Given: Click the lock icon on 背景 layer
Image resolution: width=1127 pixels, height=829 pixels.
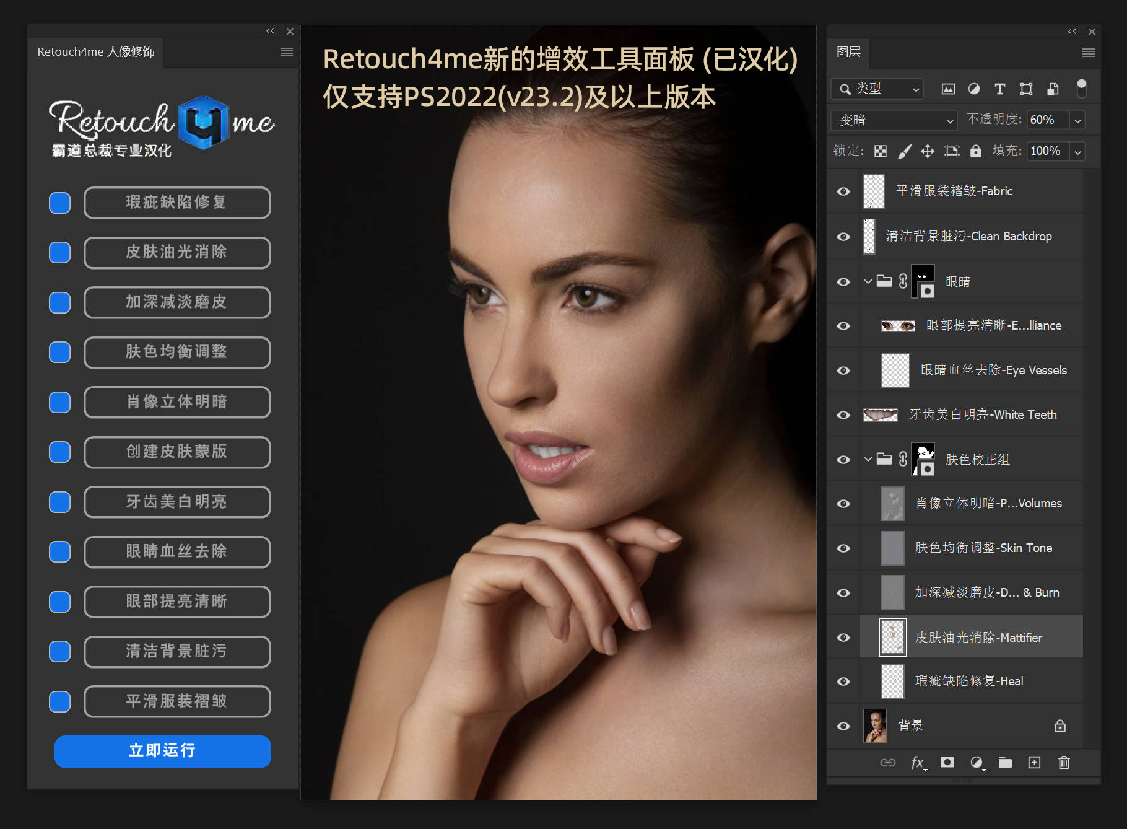Looking at the screenshot, I should tap(1060, 726).
